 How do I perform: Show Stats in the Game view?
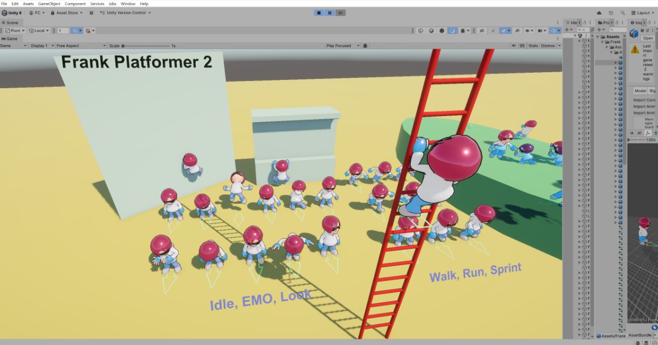[534, 46]
